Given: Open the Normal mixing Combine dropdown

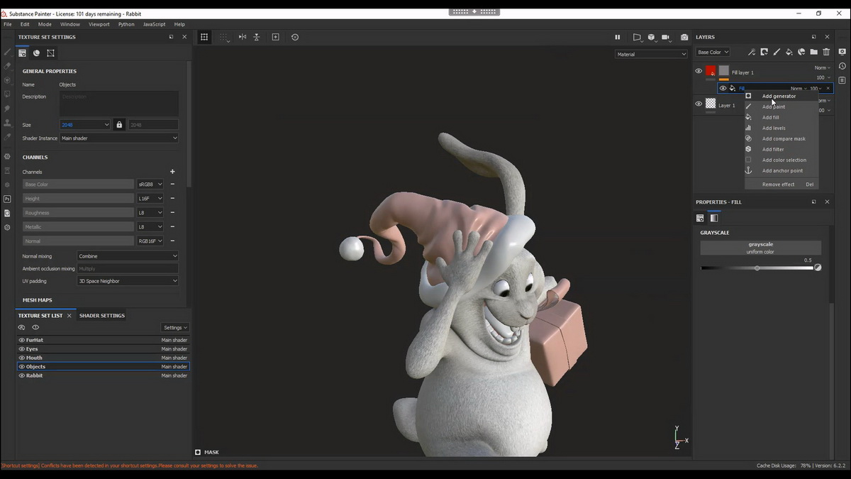Looking at the screenshot, I should tap(128, 256).
